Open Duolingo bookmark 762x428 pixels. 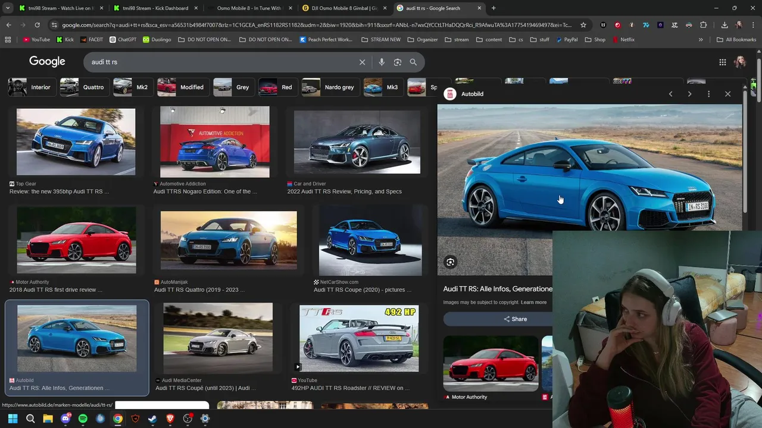point(157,39)
